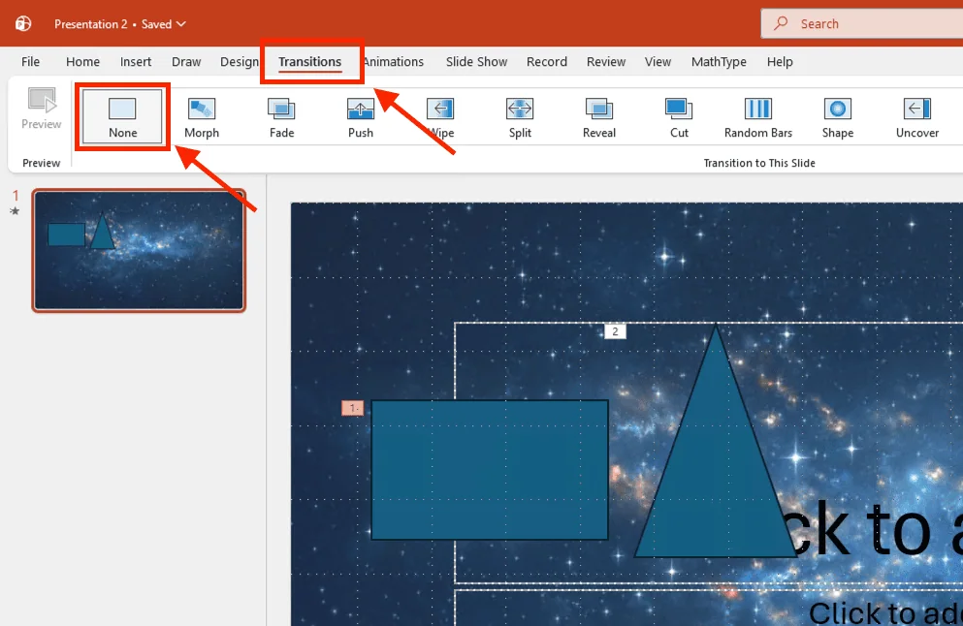Select the rectangle shape on the slide
The height and width of the screenshot is (626, 963).
pyautogui.click(x=490, y=470)
